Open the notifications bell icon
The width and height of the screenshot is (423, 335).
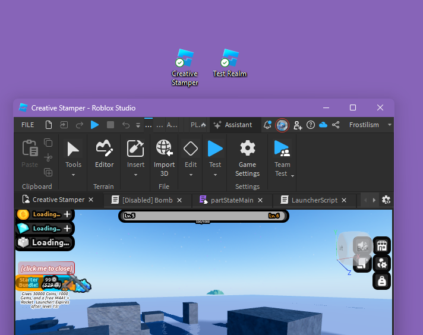[x=267, y=125]
